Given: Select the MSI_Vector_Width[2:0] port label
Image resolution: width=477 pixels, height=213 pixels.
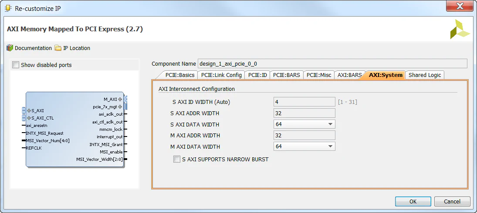Looking at the screenshot, I should 99,159.
